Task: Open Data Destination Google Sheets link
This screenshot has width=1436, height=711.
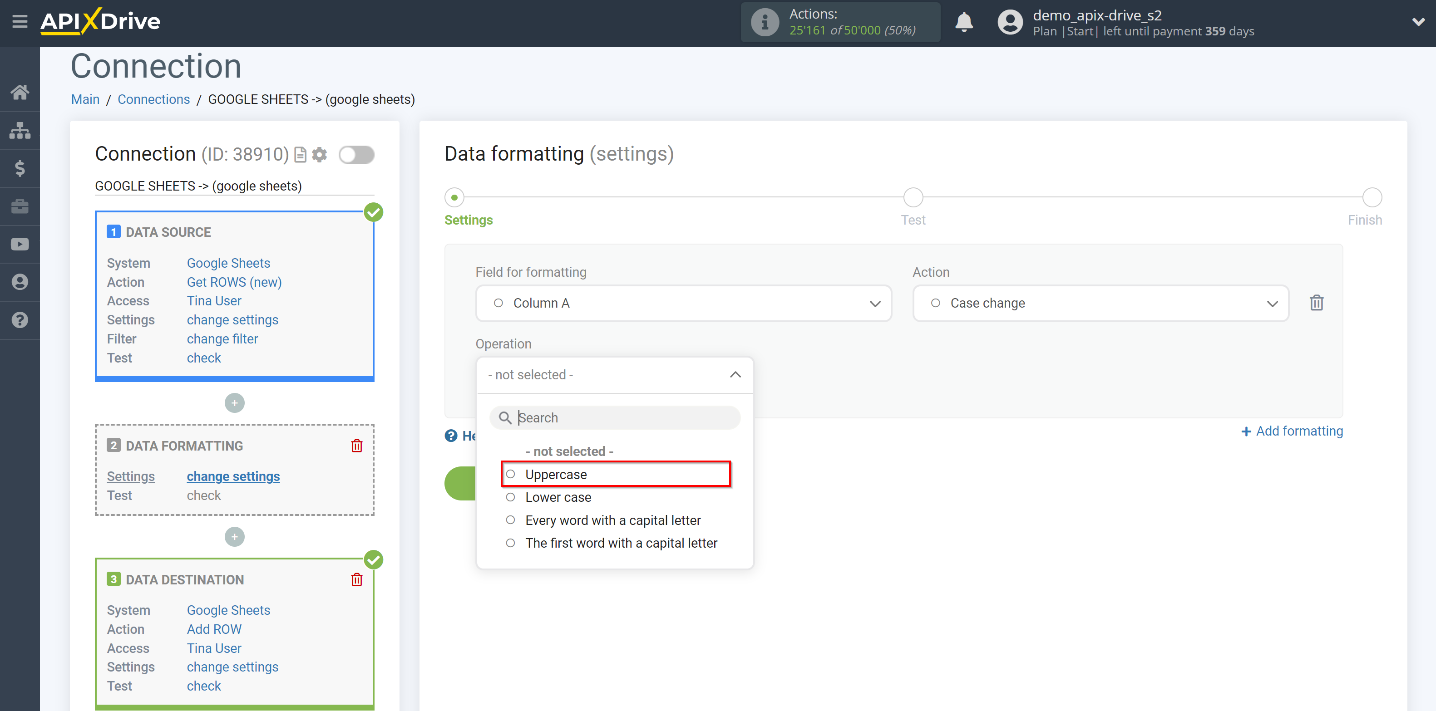Action: click(x=228, y=609)
